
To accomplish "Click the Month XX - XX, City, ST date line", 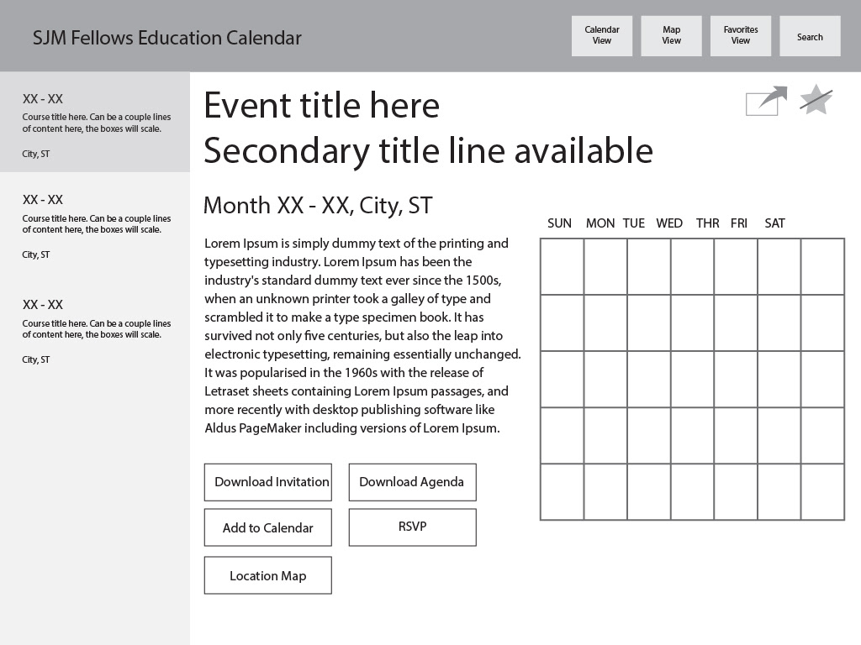I will pos(318,206).
